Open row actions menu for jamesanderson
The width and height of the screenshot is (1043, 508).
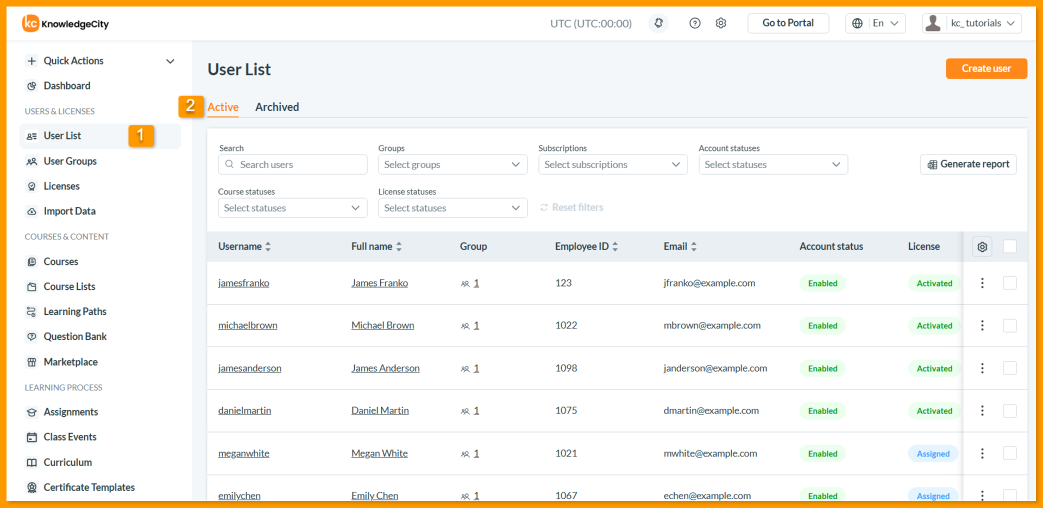click(982, 368)
